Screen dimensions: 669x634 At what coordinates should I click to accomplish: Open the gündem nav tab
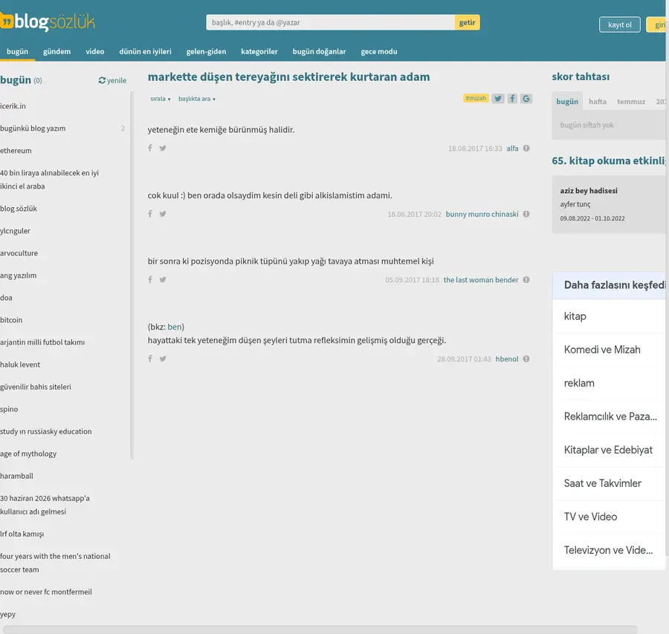(56, 51)
